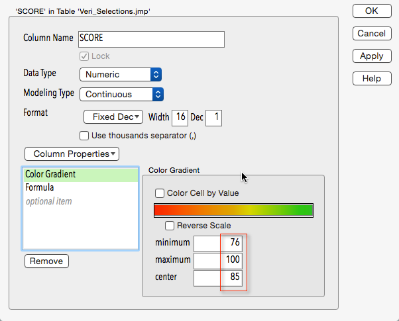
Task: Enable Color Cell by Value
Action: [x=160, y=193]
